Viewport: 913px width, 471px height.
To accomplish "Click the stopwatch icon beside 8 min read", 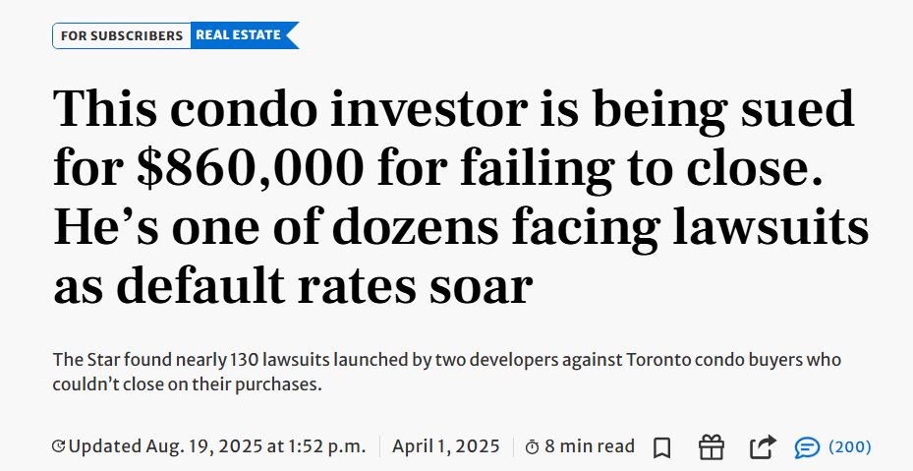I will pos(533,447).
